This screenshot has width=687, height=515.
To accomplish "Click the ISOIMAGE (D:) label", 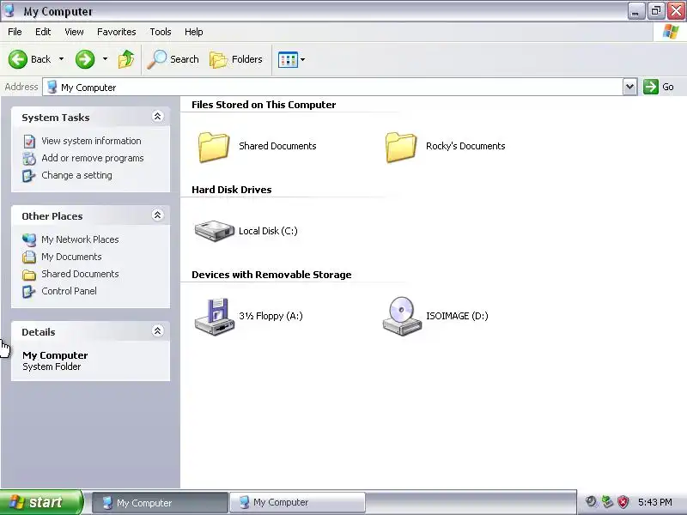I will coord(457,316).
